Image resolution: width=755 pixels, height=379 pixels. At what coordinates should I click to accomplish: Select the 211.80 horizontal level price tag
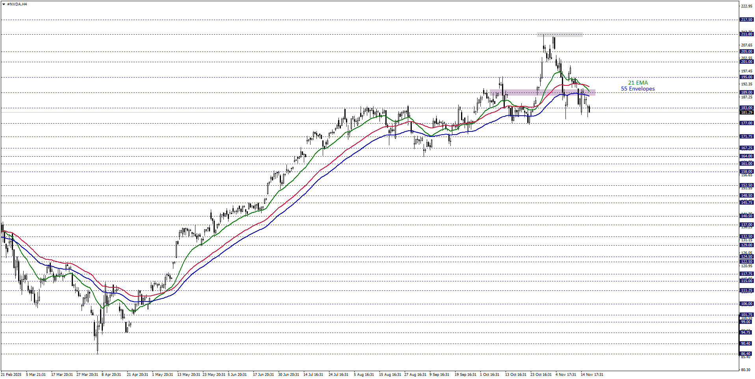click(x=746, y=34)
